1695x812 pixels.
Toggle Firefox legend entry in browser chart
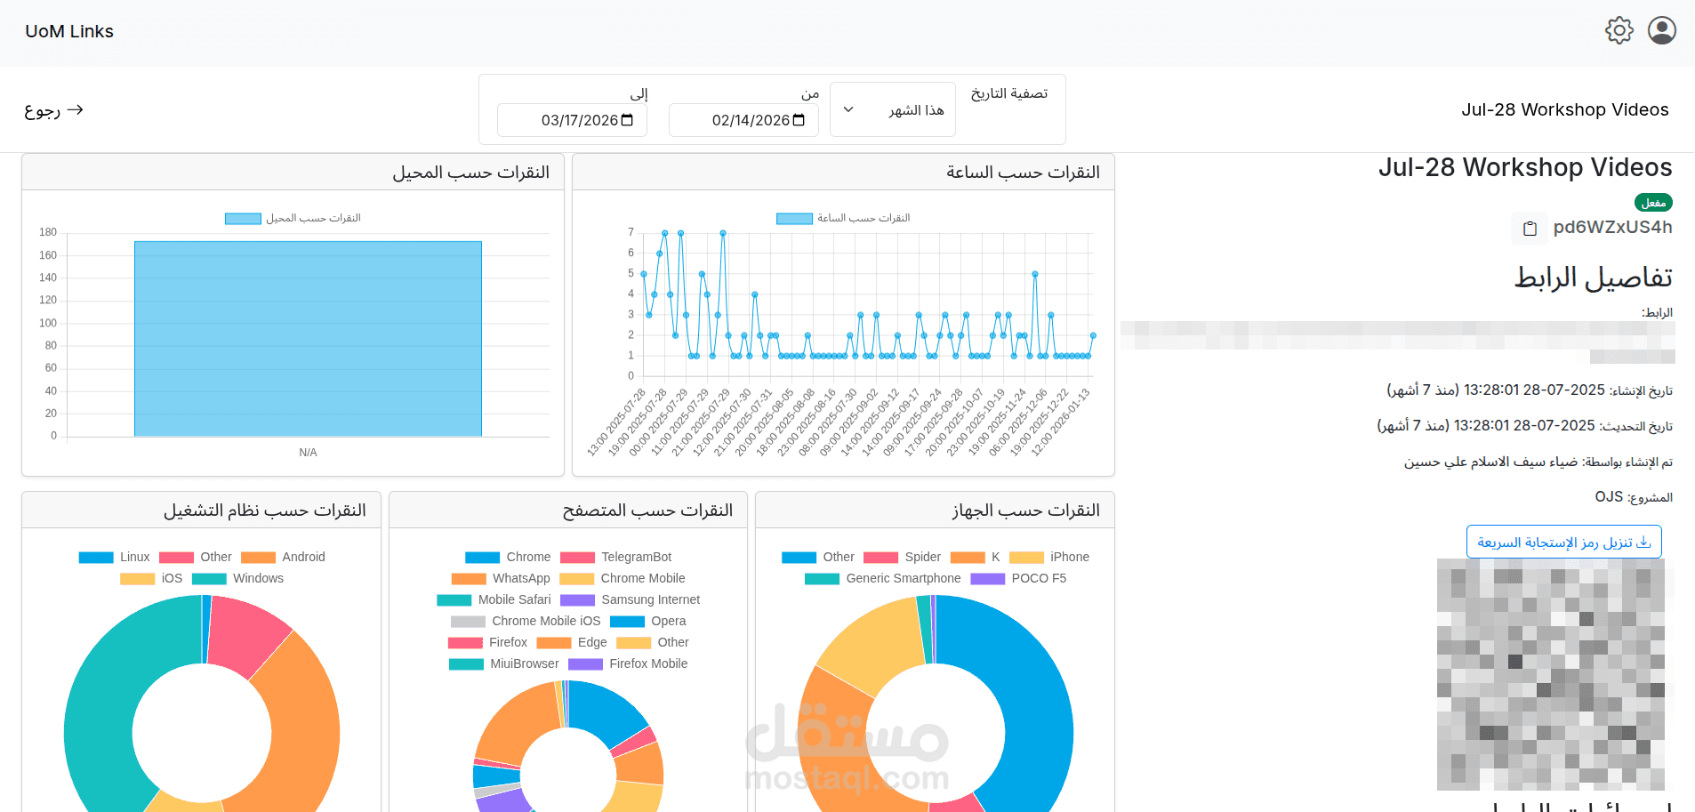[x=487, y=642]
